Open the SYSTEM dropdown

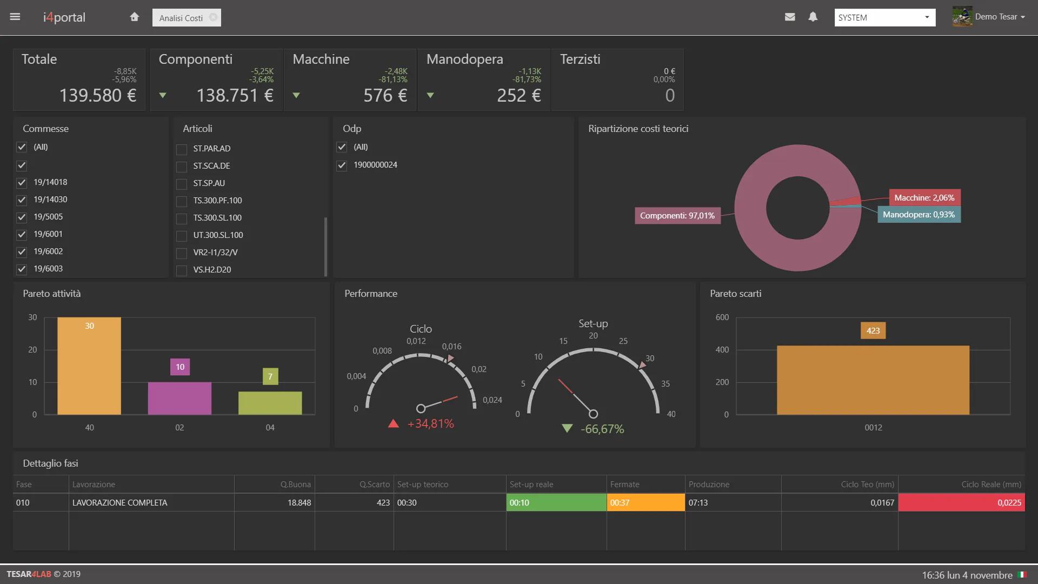coord(884,17)
